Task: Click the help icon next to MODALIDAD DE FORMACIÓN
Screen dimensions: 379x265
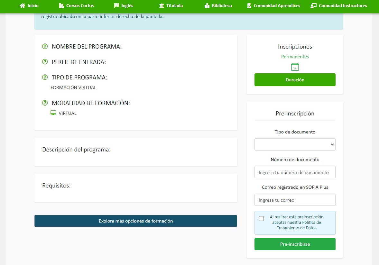Action: point(45,103)
